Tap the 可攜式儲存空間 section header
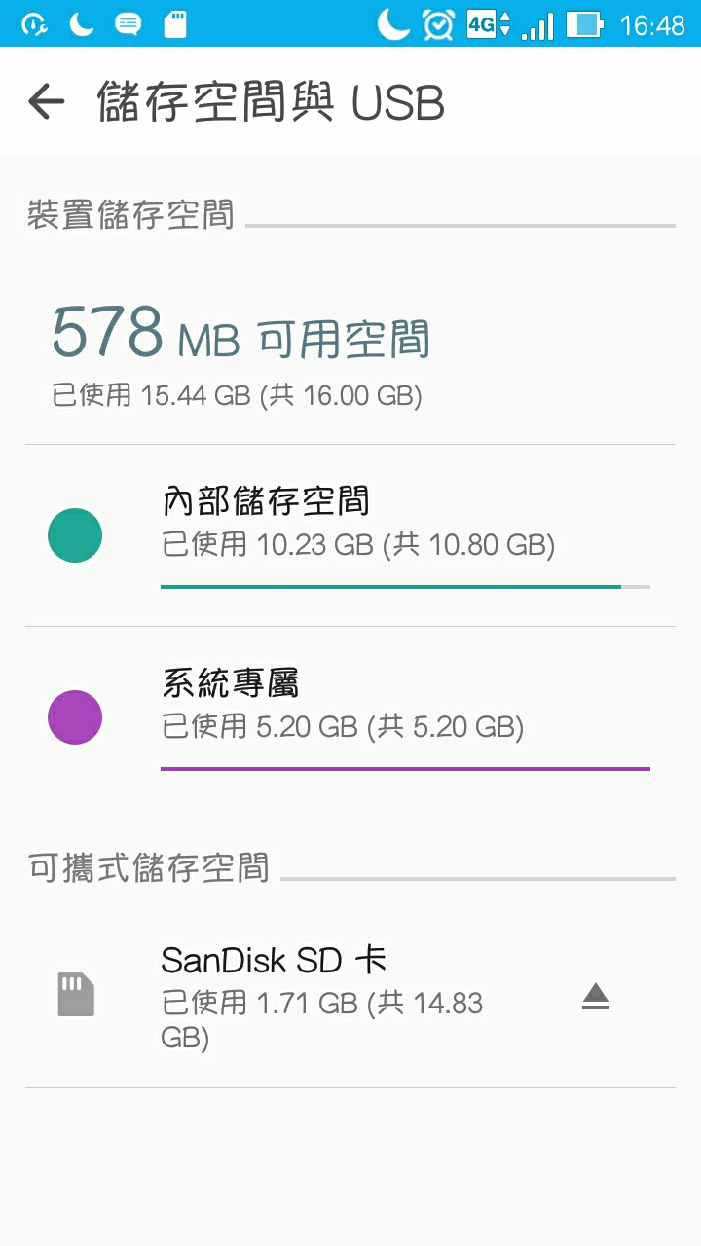Screen dimensions: 701x1246 [x=148, y=866]
